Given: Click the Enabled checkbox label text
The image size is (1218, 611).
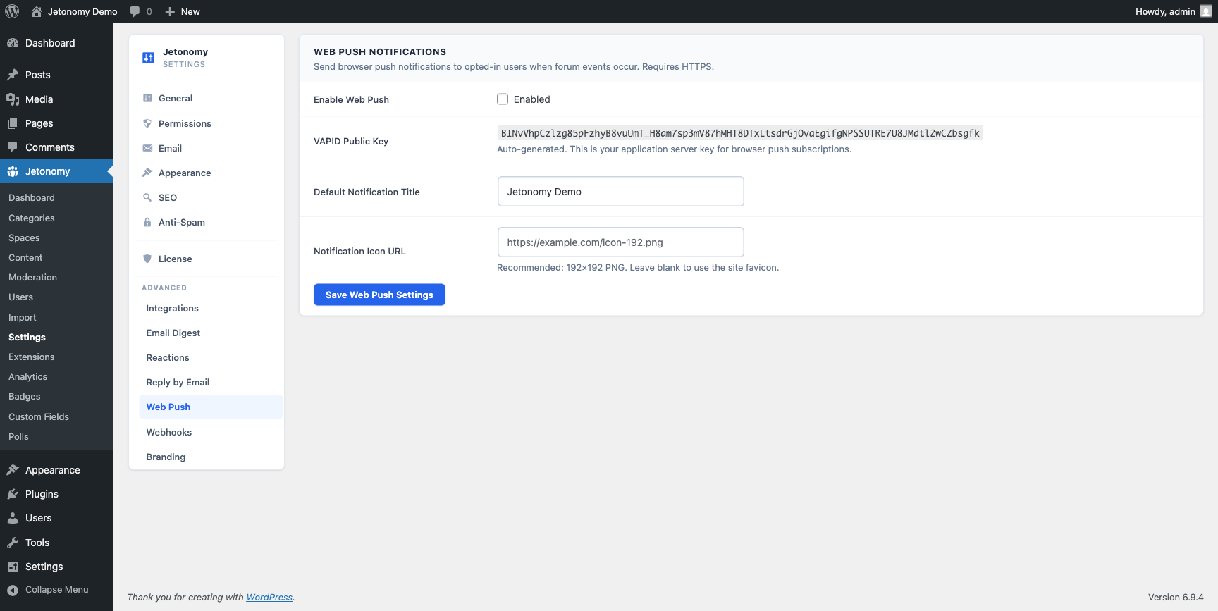Looking at the screenshot, I should click(x=531, y=99).
